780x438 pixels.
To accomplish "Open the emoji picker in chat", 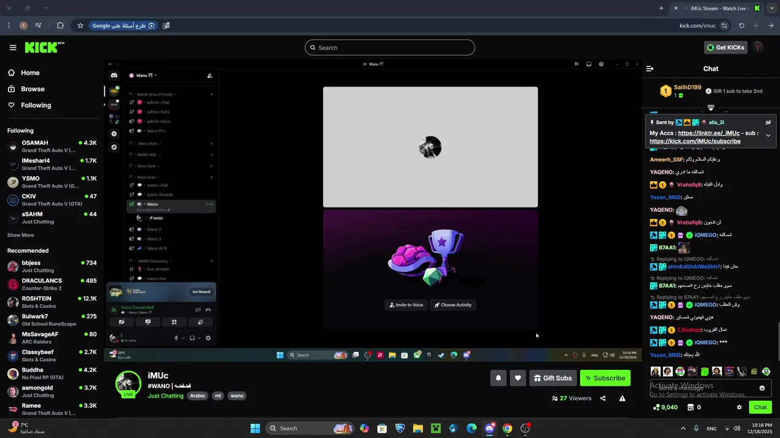I will pos(762,388).
